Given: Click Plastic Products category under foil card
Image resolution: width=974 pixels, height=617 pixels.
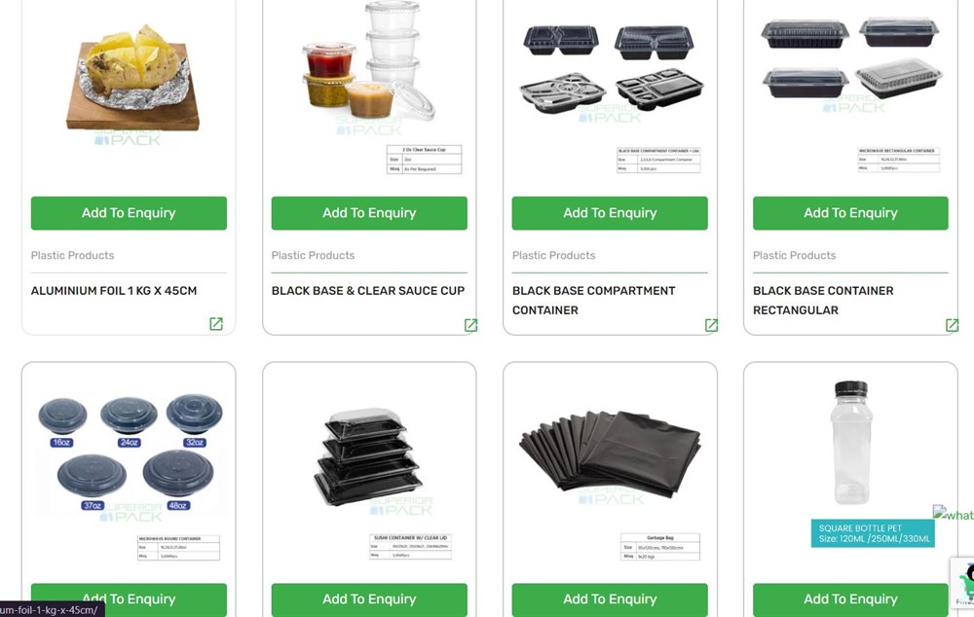Looking at the screenshot, I should point(73,255).
